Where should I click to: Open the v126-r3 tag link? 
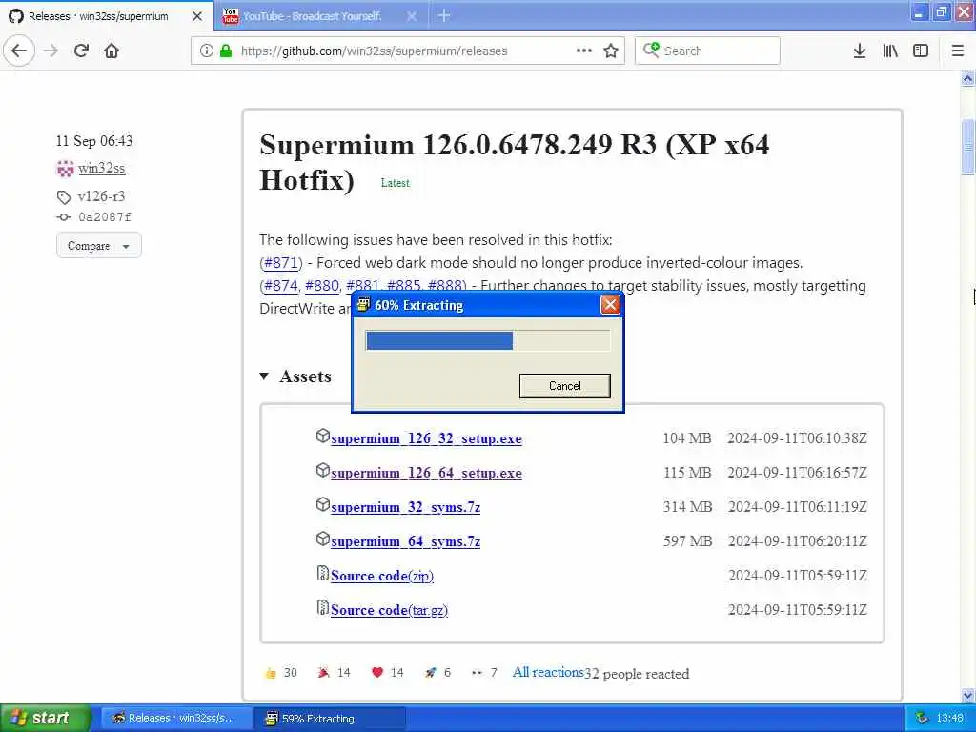click(x=101, y=196)
